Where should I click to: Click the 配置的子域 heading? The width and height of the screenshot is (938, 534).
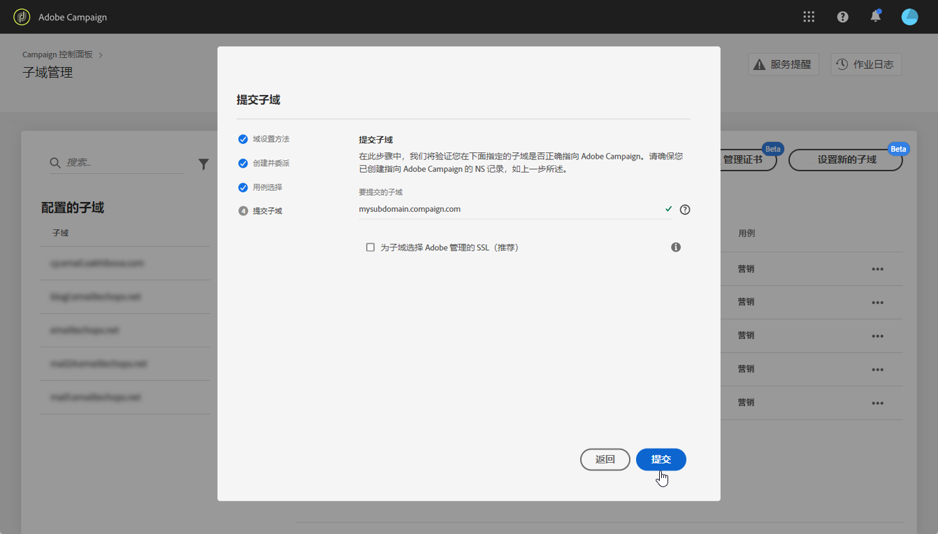point(73,208)
